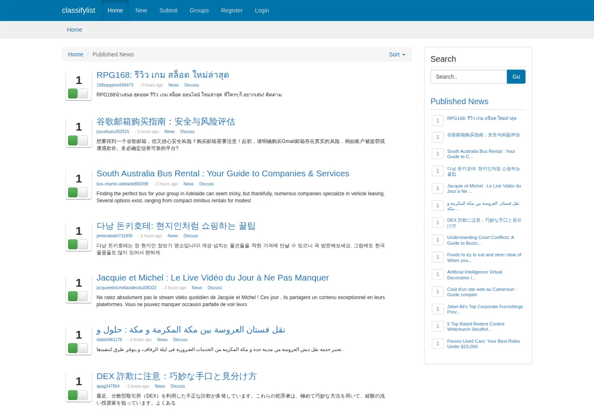Image resolution: width=594 pixels, height=412 pixels.
Task: Downvote the Arabic نقل فستان العروسة post
Action: (x=83, y=348)
